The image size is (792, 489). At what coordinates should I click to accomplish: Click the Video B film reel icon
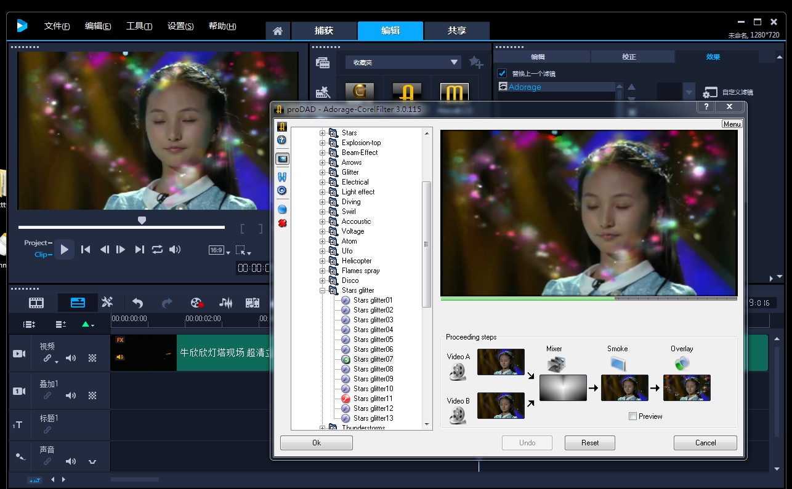tap(458, 415)
